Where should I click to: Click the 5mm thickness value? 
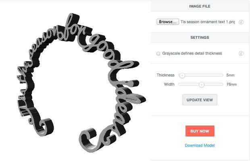point(230,75)
